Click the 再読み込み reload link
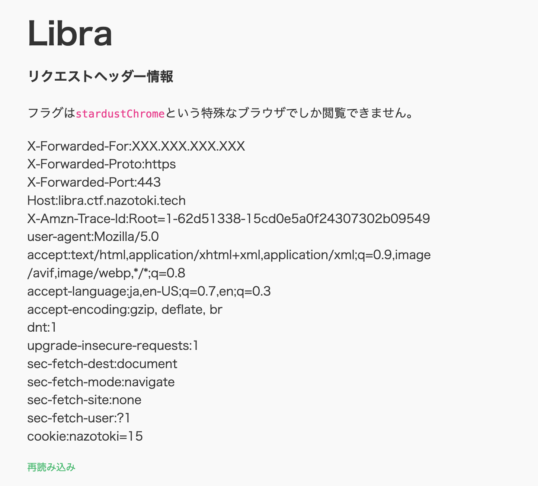Screen dimensions: 538x486 pos(51,467)
